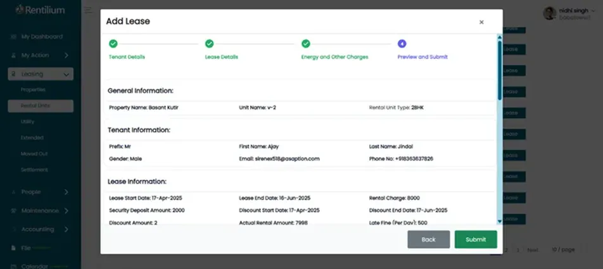Open the Lease Details step label

(222, 57)
